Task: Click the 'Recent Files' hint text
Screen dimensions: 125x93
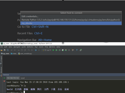Action: (x=25, y=33)
